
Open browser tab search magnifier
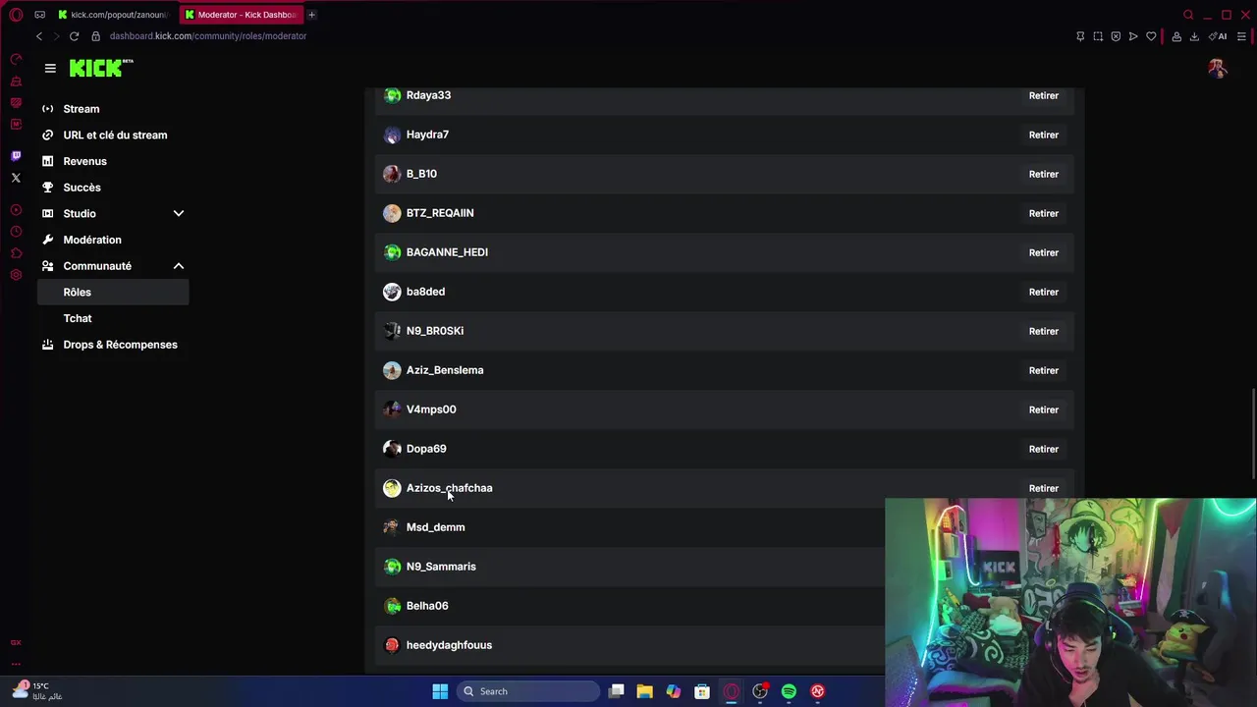(x=1188, y=15)
